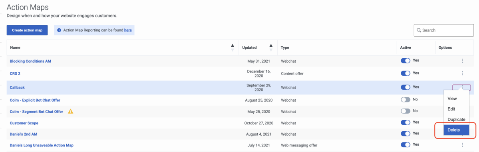Sort by Updated column arrows

point(270,47)
